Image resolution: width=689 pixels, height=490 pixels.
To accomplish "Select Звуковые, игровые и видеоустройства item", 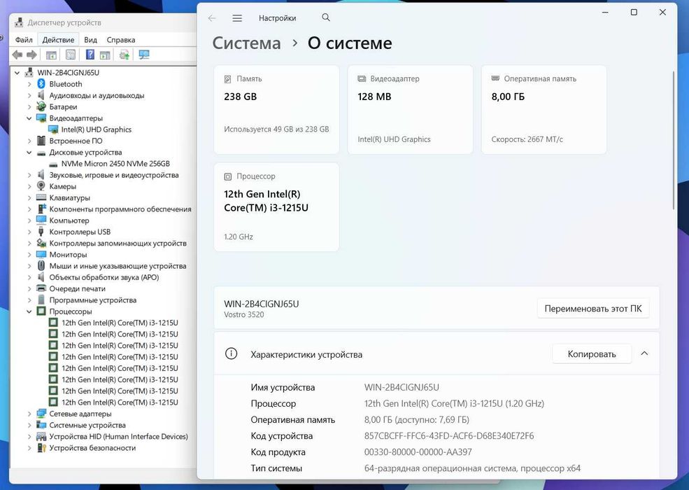I will (114, 175).
